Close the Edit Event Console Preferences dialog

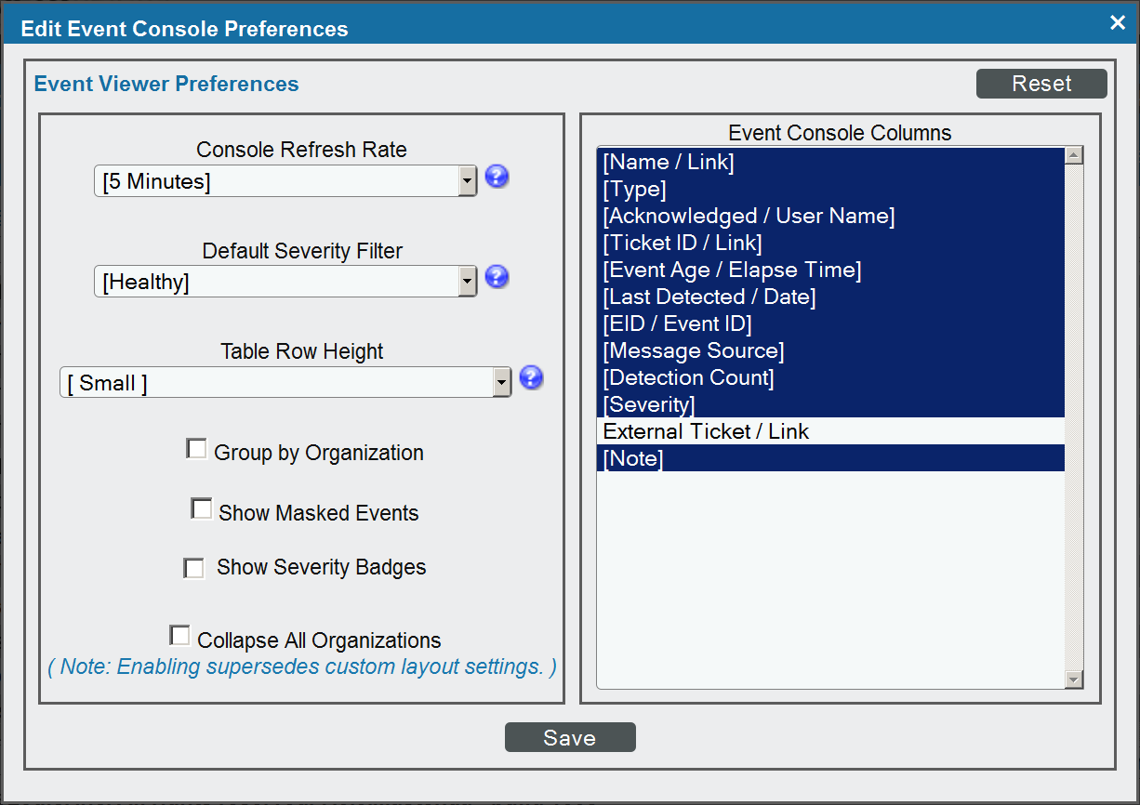coord(1117,22)
